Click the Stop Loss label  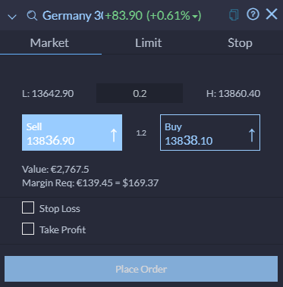pyautogui.click(x=60, y=209)
